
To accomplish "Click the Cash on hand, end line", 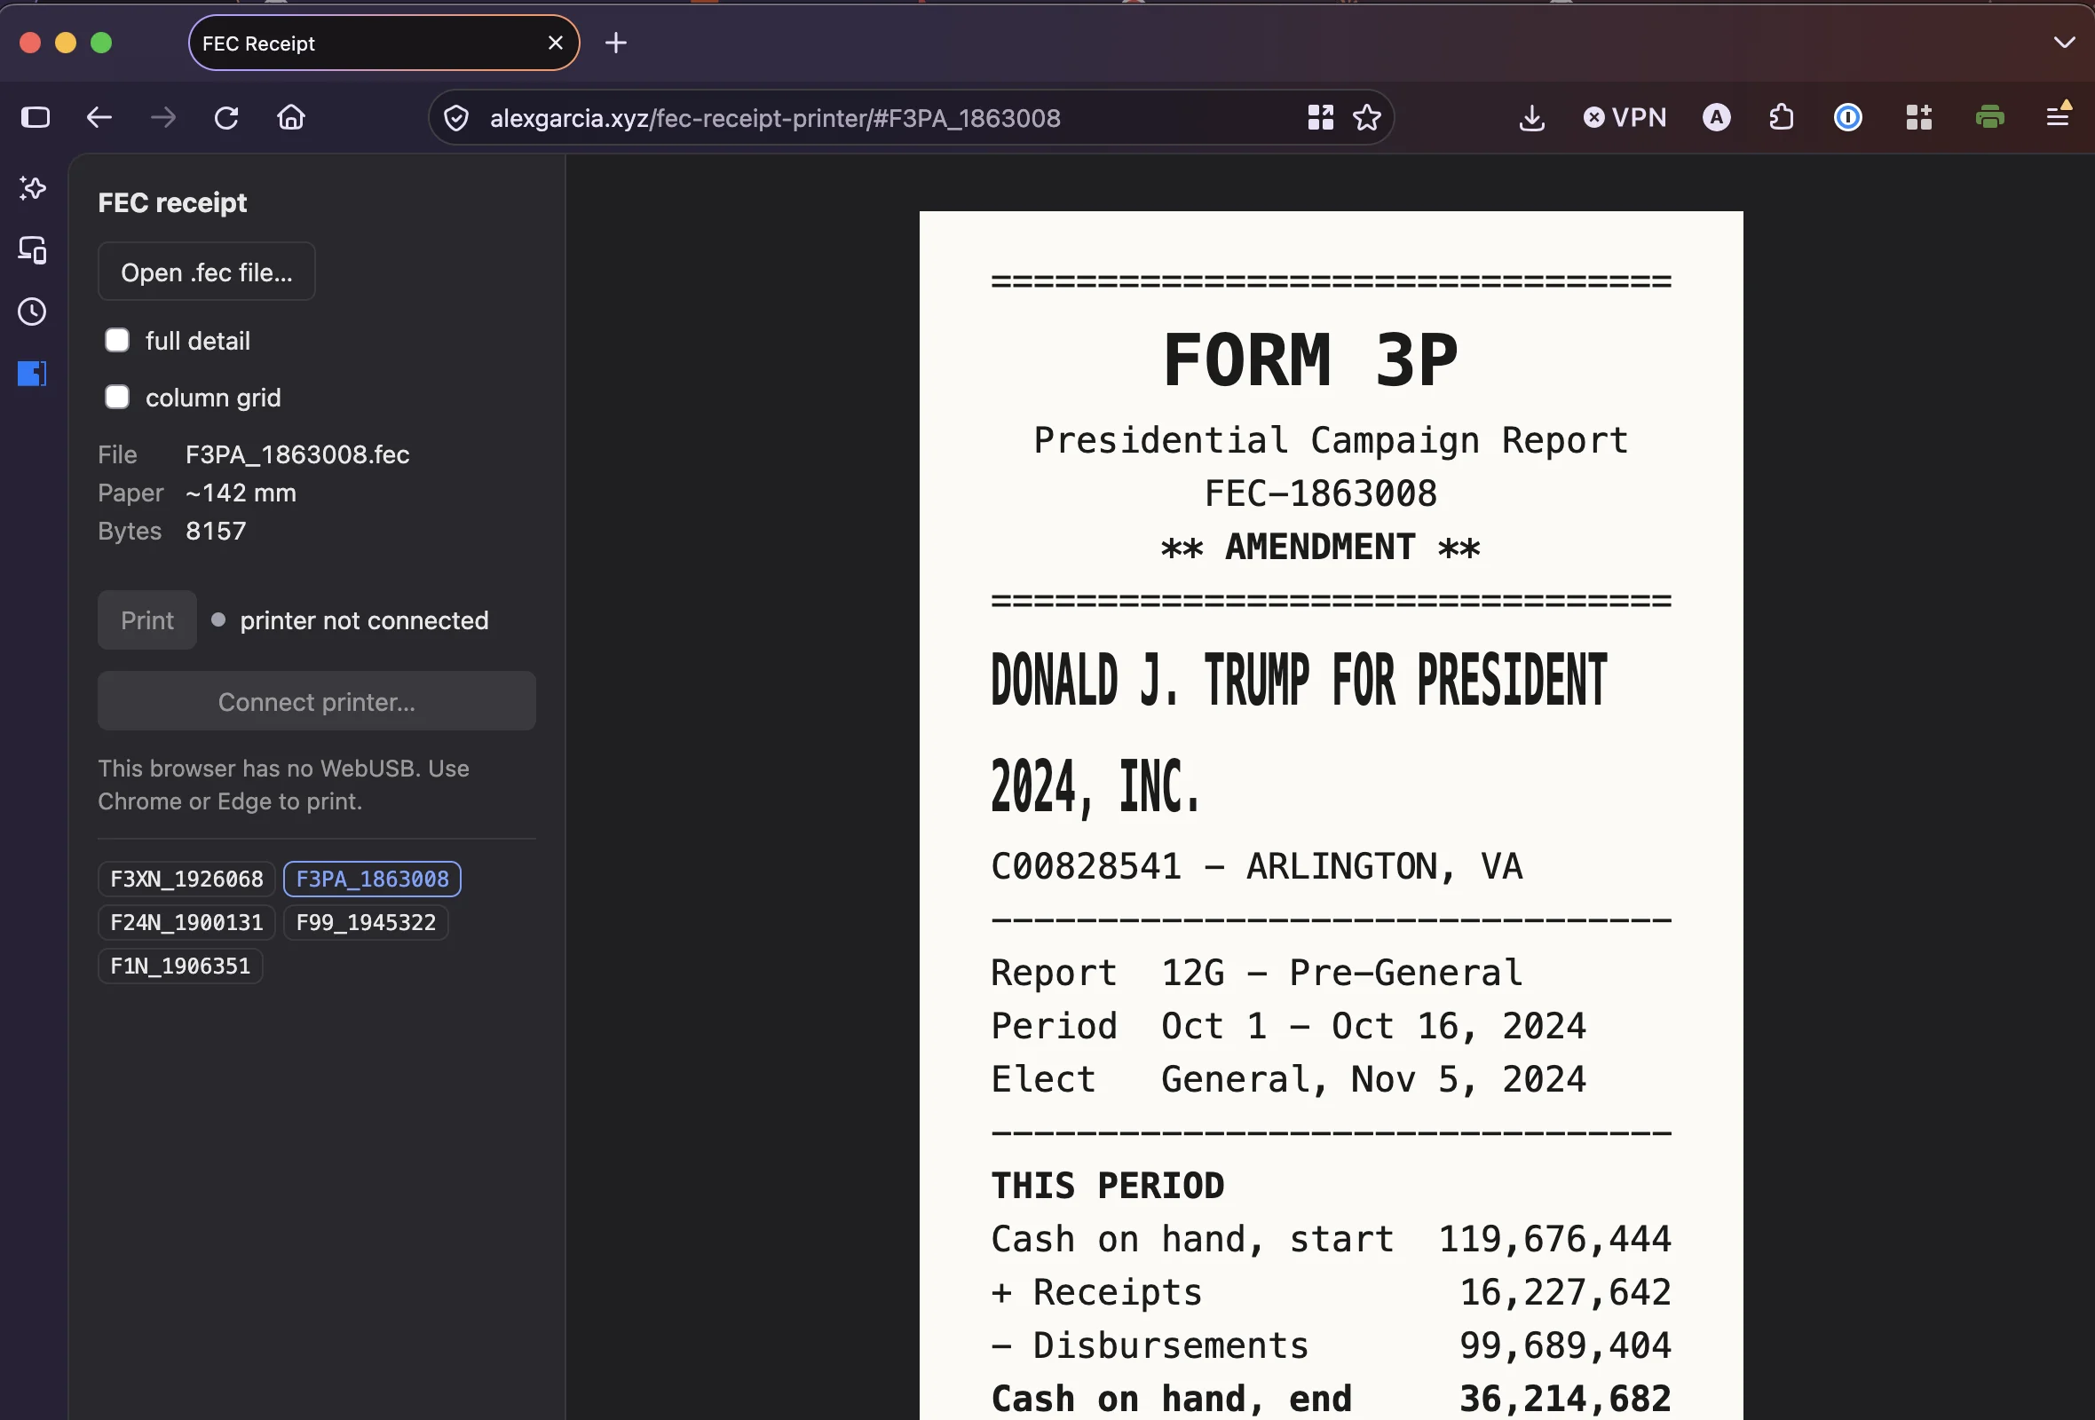I will pyautogui.click(x=1331, y=1399).
